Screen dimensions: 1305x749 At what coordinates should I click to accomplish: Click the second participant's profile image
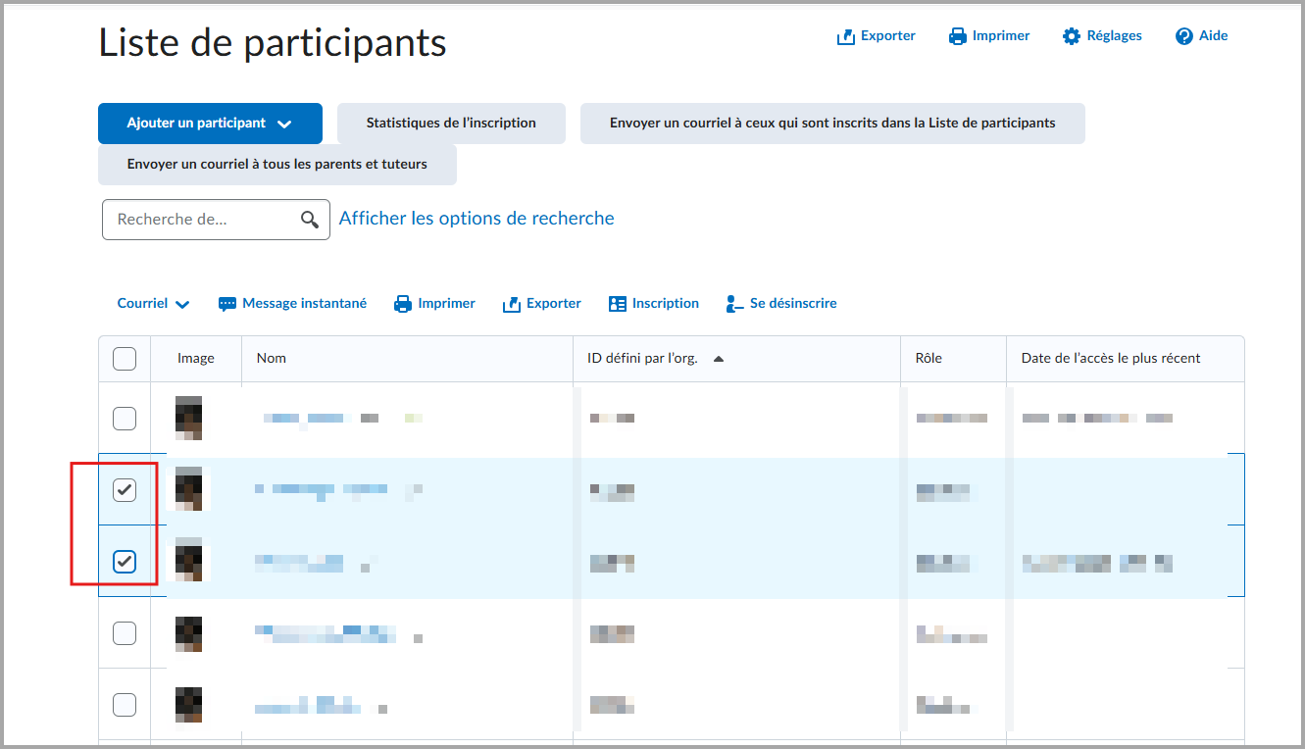[x=189, y=489]
